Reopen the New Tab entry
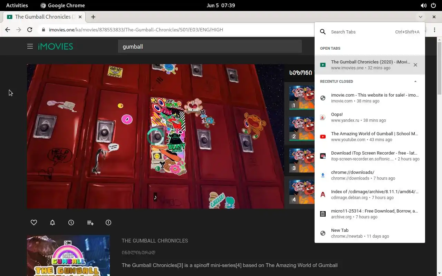Image resolution: width=442 pixels, height=276 pixels. pos(369,233)
